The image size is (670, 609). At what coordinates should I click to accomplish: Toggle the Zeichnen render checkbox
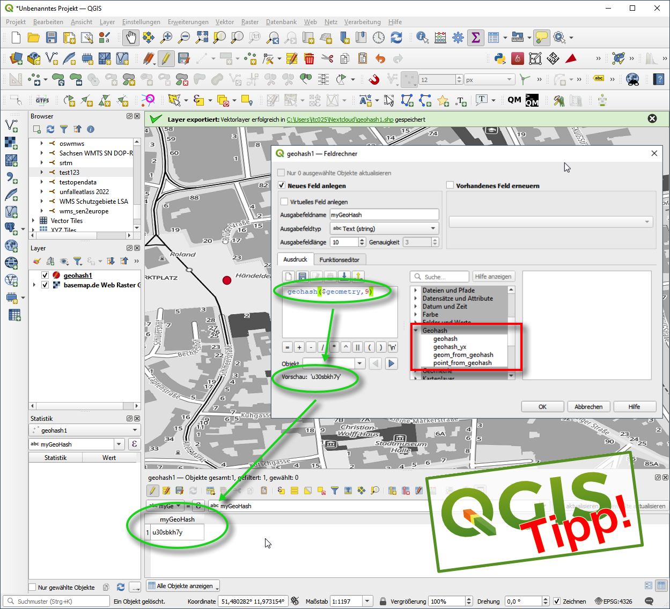(x=557, y=601)
